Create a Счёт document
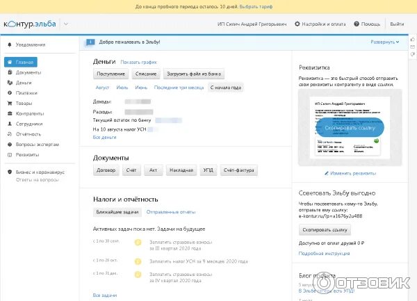 [x=131, y=170]
